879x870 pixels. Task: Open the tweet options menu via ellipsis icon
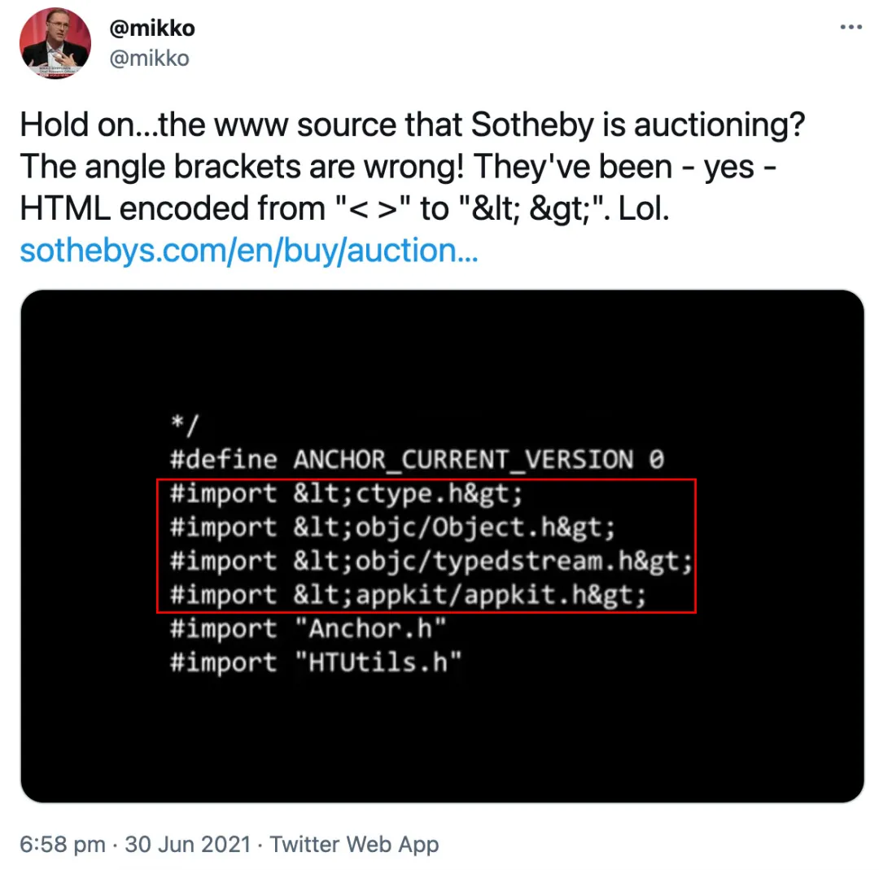(851, 27)
